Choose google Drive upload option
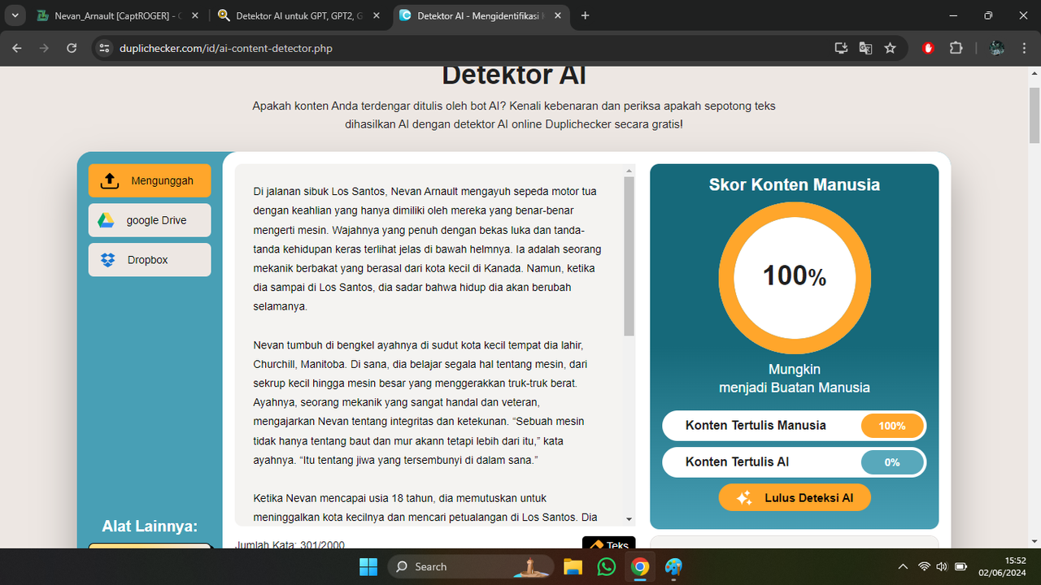The width and height of the screenshot is (1041, 585). pyautogui.click(x=150, y=220)
